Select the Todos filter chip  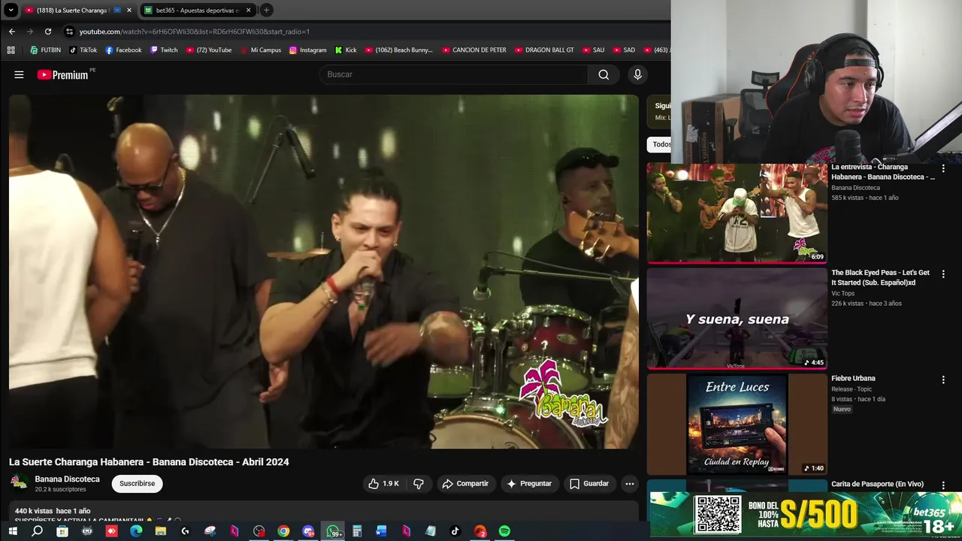(x=660, y=144)
